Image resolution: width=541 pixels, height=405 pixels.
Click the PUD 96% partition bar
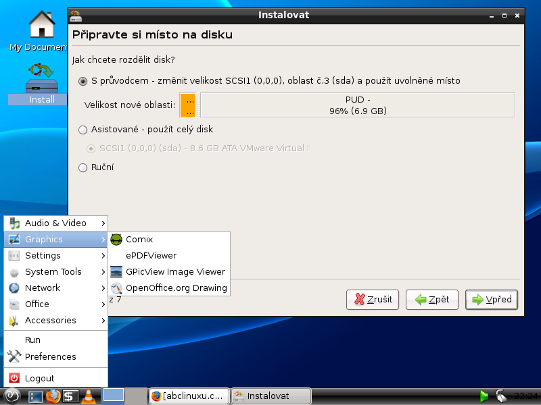click(x=358, y=105)
